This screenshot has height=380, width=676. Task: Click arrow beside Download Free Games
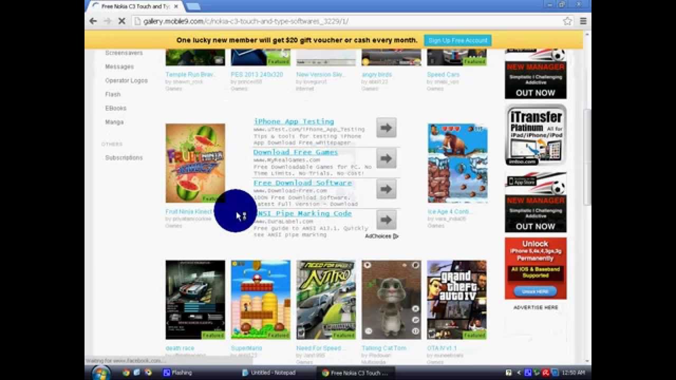(387, 158)
